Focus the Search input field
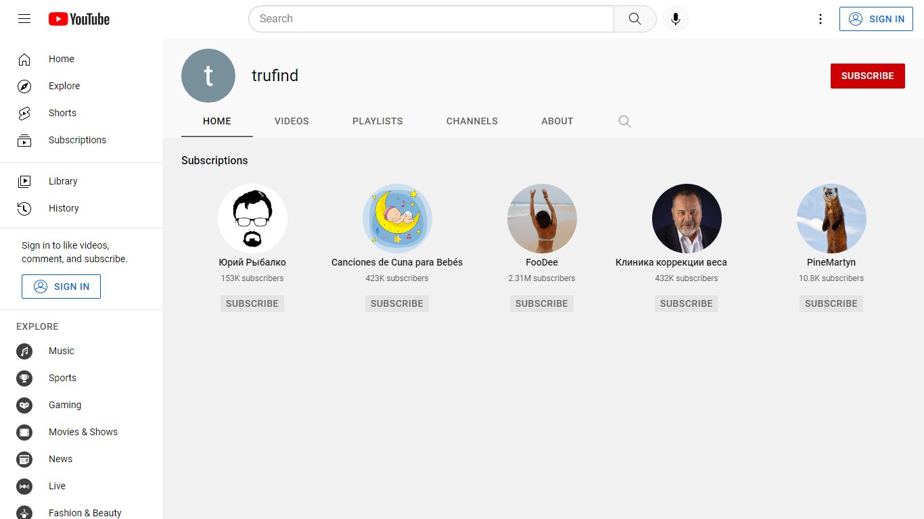The height and width of the screenshot is (519, 924). (x=432, y=19)
